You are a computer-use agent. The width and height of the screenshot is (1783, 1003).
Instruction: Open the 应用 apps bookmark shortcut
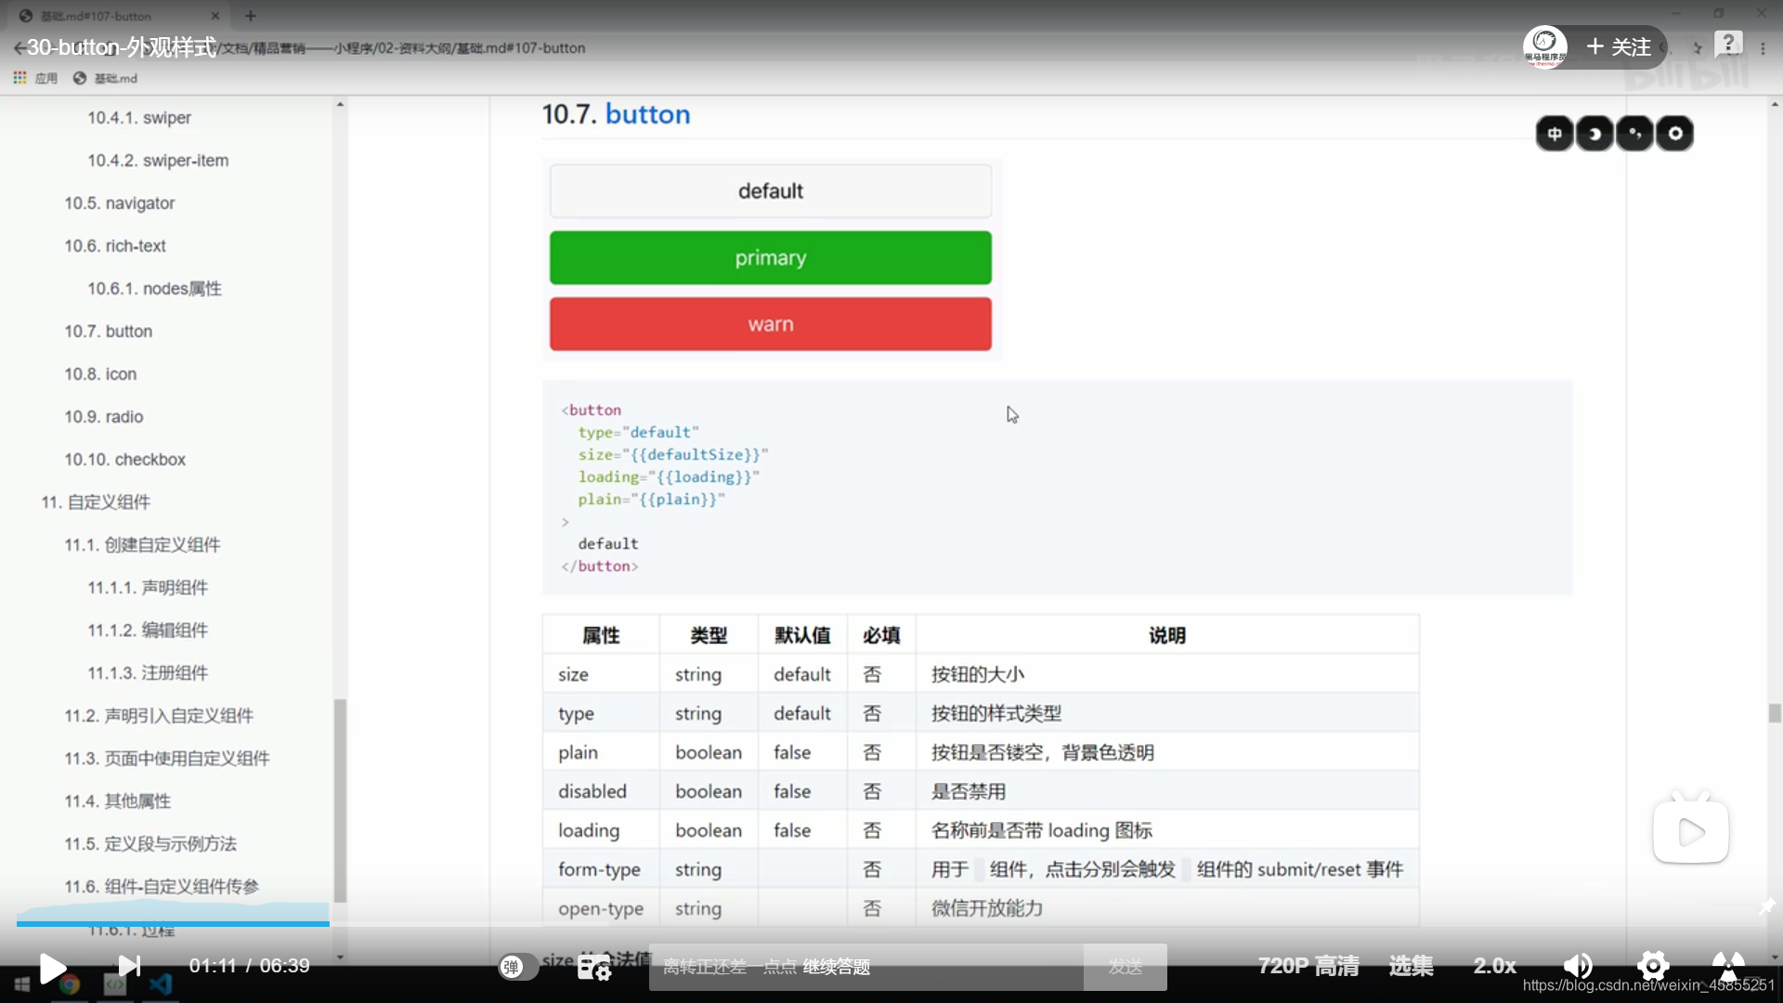35,78
